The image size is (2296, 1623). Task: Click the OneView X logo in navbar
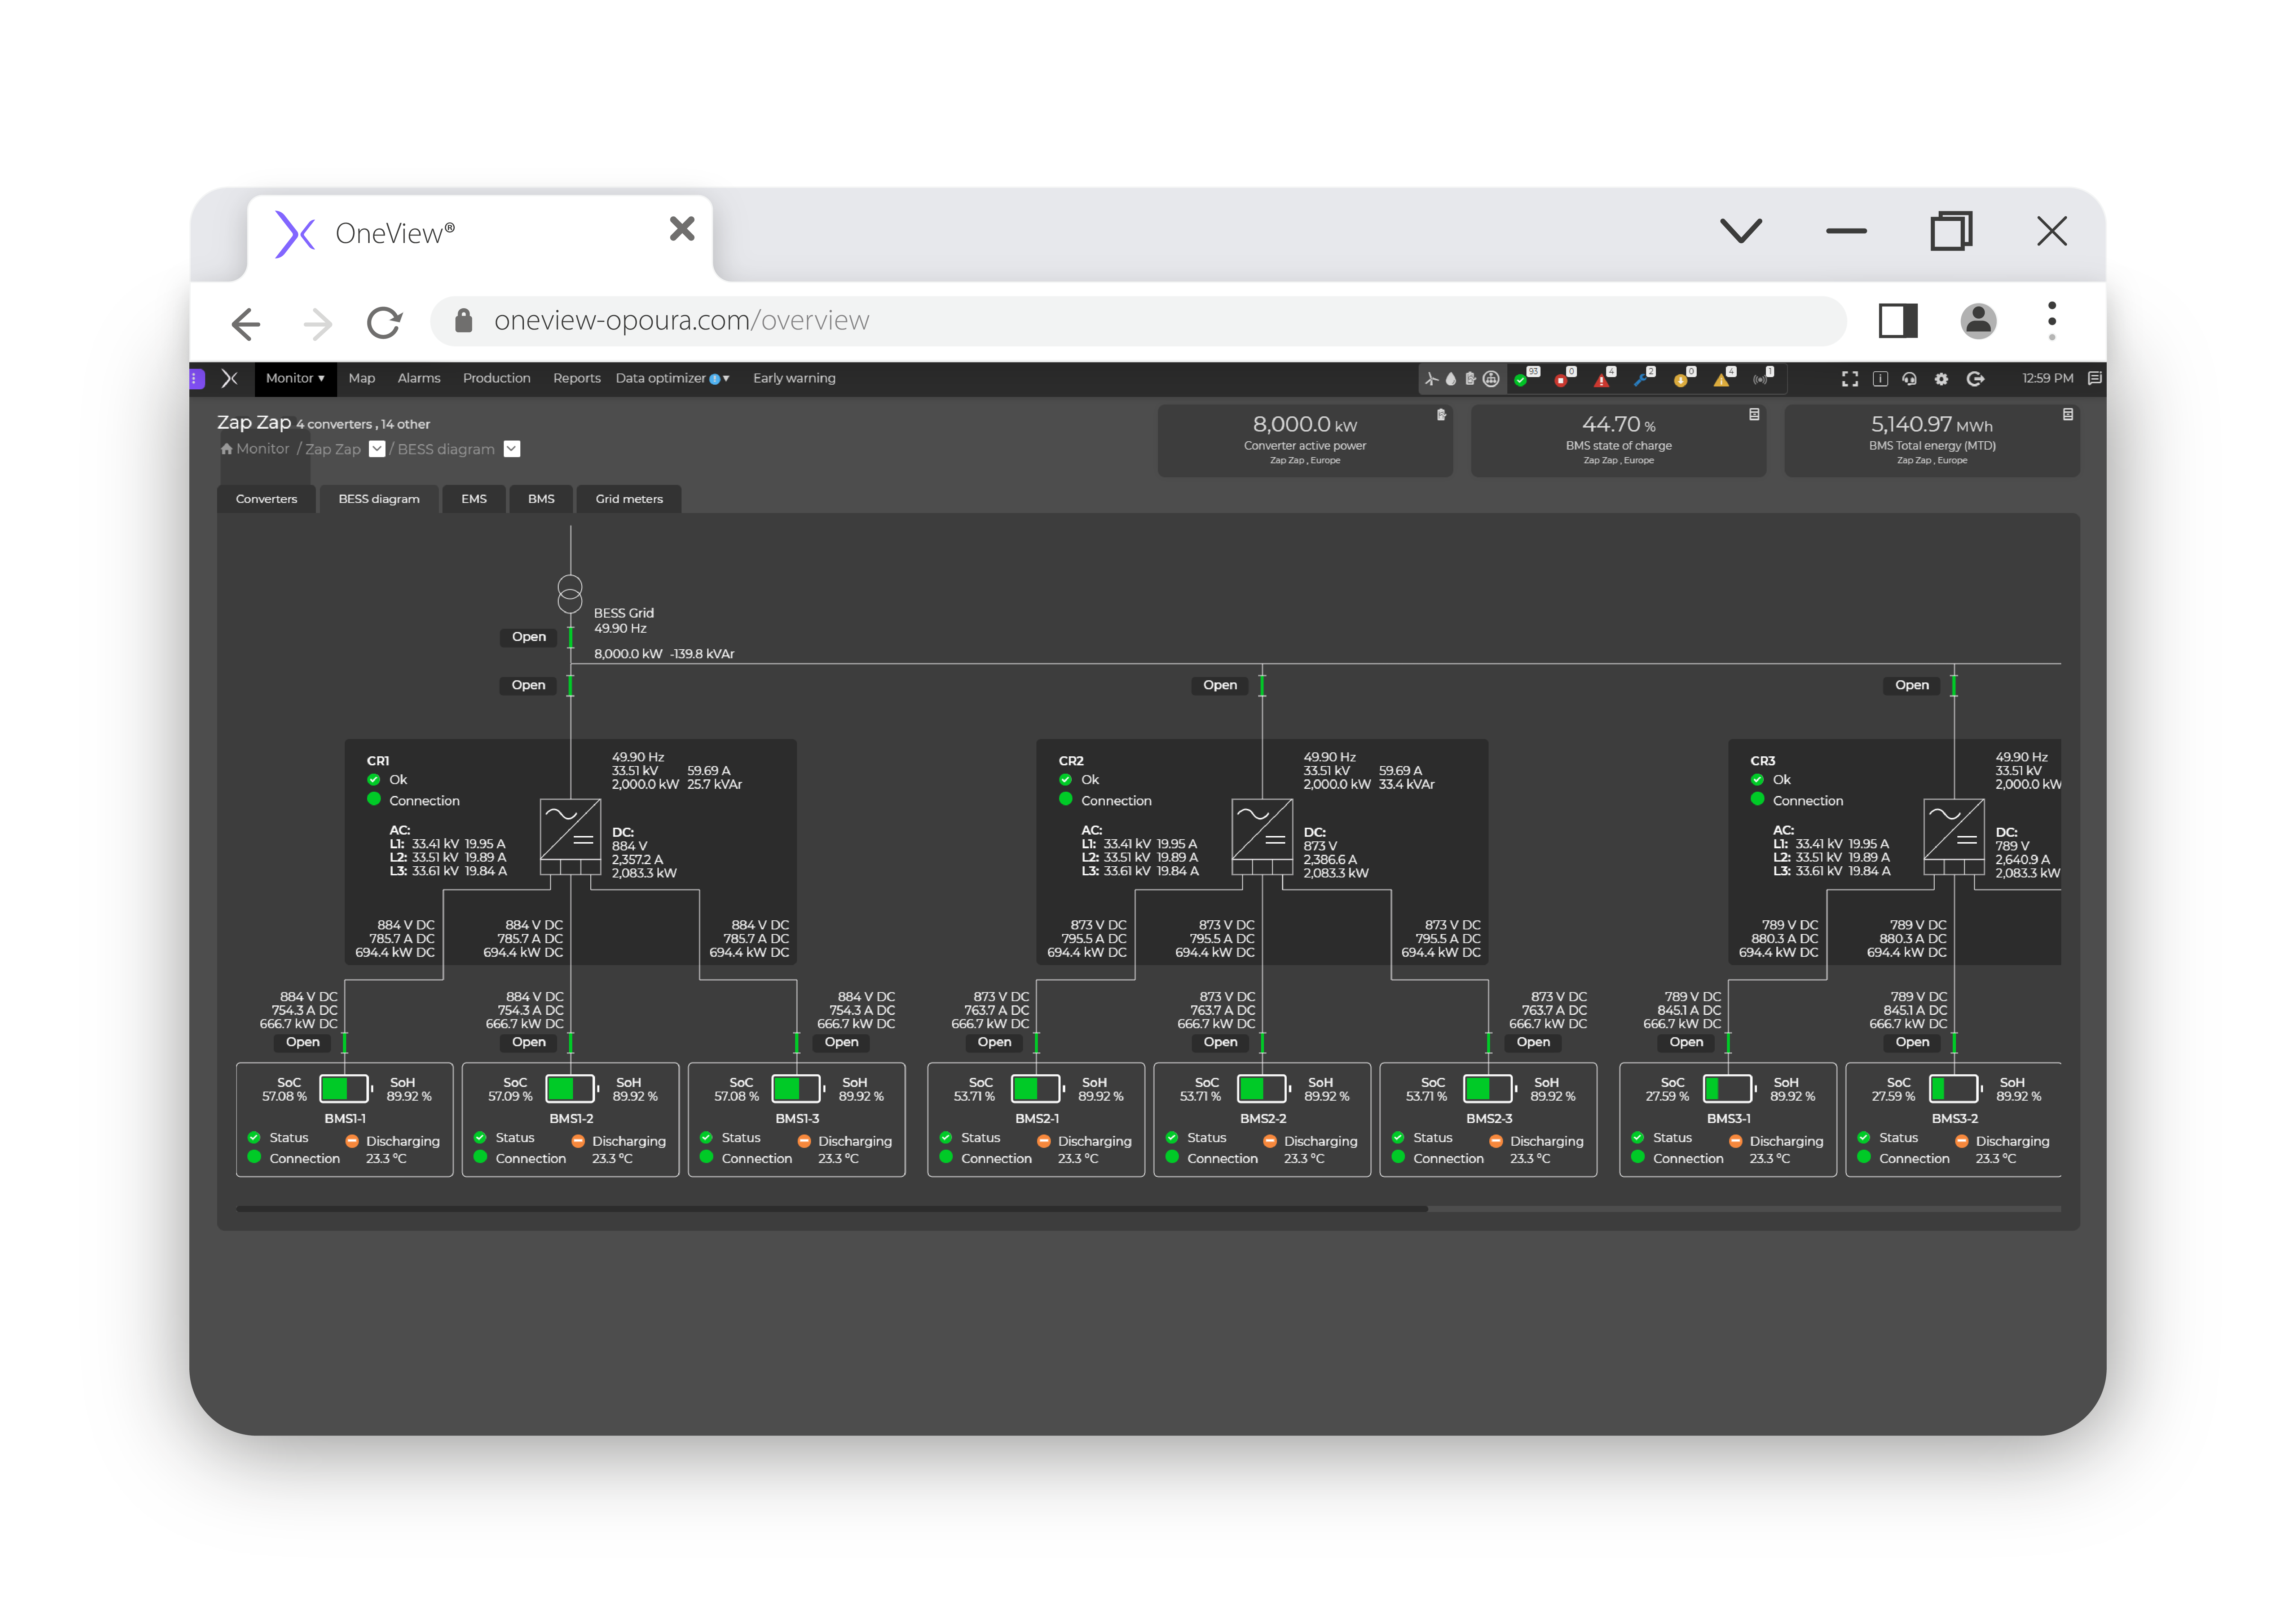(x=229, y=378)
